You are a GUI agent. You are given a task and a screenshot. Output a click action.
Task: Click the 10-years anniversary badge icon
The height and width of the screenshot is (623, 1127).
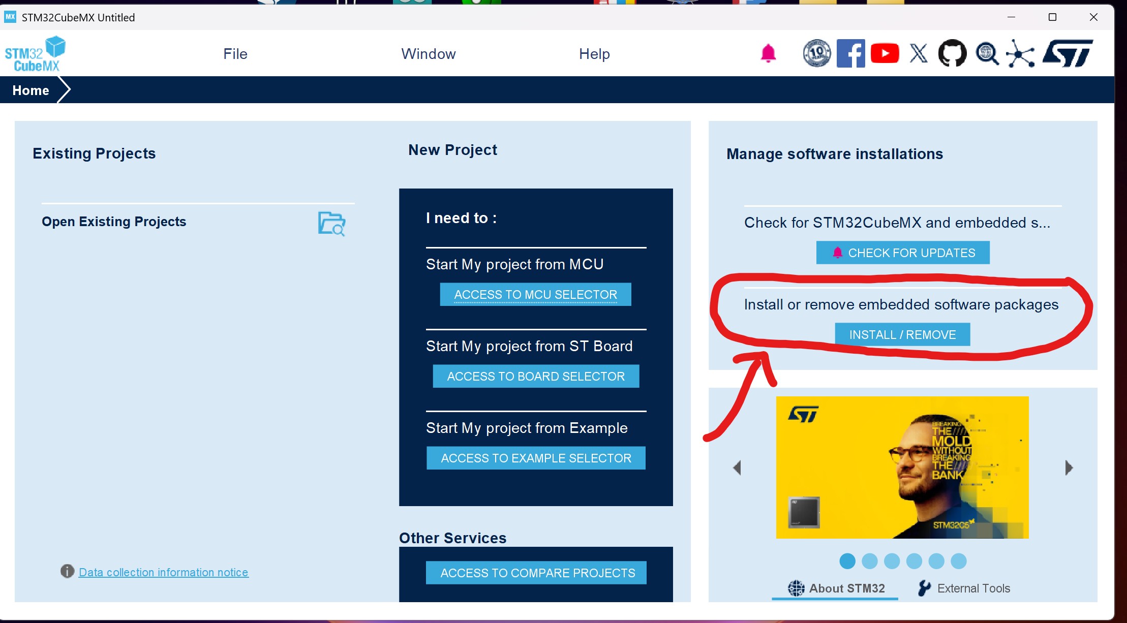(816, 53)
